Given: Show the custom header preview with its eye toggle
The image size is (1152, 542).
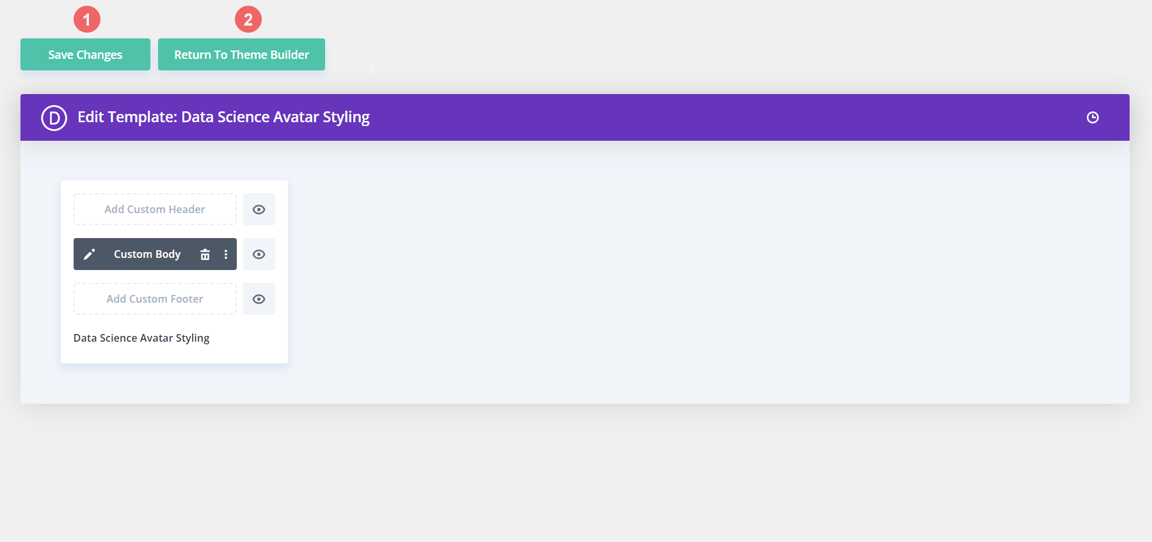Looking at the screenshot, I should 259,209.
